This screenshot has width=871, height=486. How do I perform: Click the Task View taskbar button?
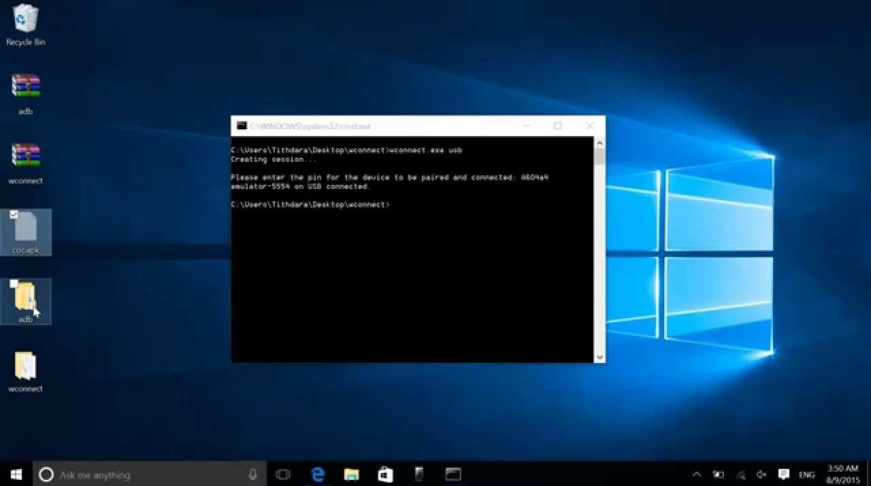click(283, 474)
